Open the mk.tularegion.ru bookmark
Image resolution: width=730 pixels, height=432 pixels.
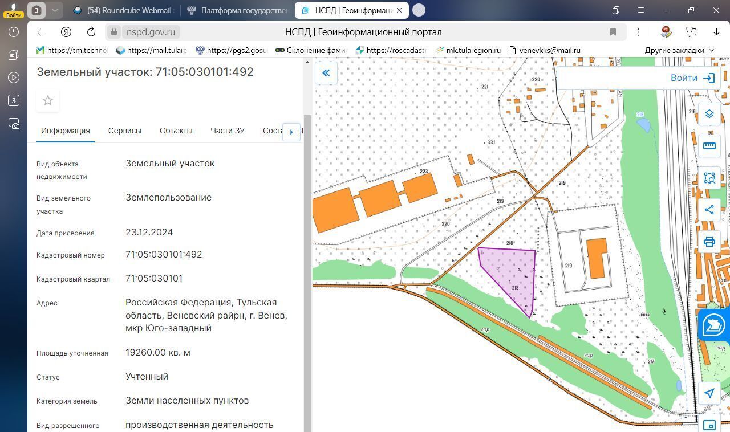click(468, 50)
